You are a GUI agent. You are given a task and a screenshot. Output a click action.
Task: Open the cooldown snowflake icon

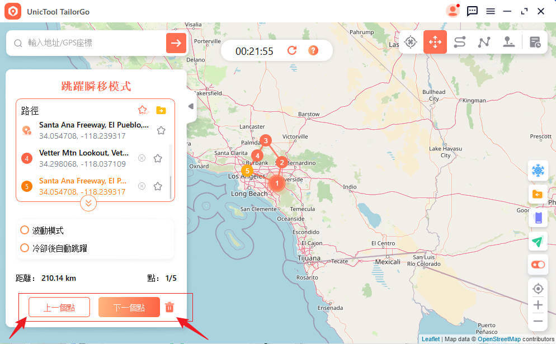(538, 171)
